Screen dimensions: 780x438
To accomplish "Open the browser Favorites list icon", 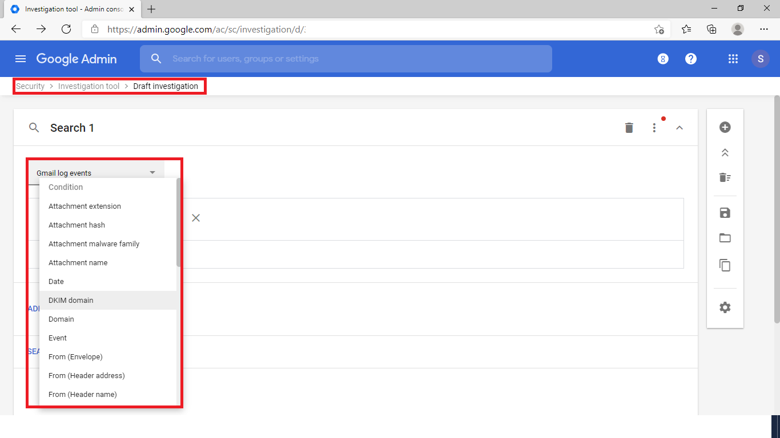I will [686, 29].
